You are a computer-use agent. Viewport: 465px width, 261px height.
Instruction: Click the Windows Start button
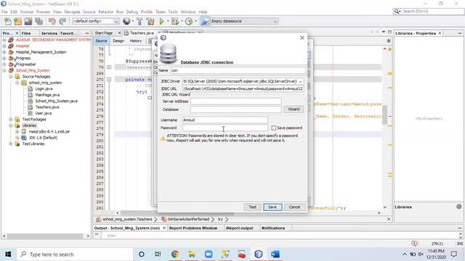8,254
